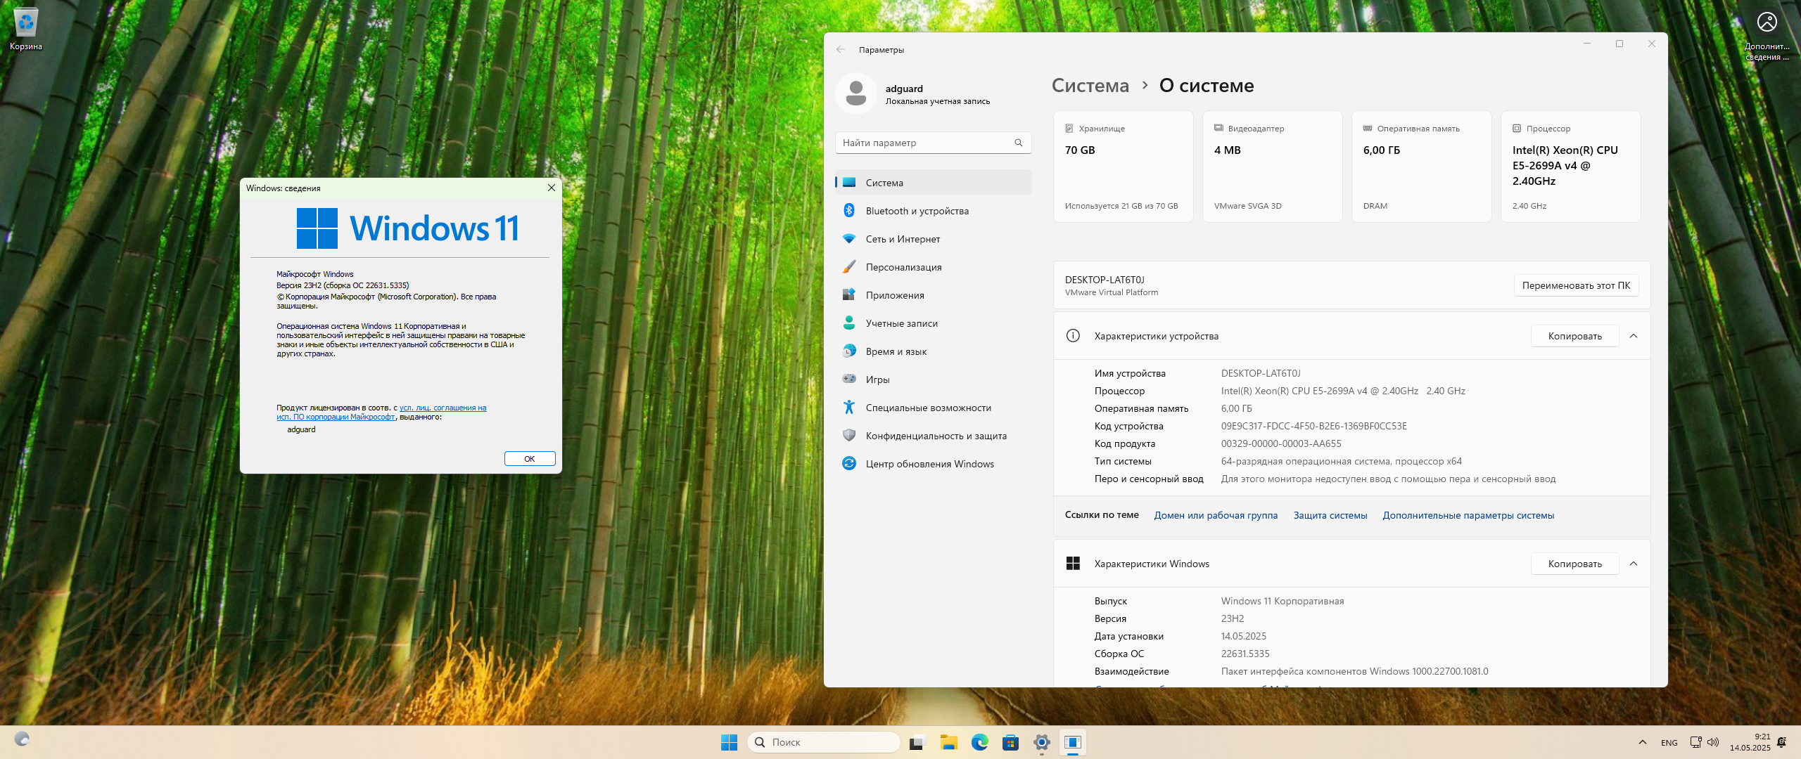Select device name DESKTOP-LAT6T0J value
The width and height of the screenshot is (1801, 759).
click(1260, 373)
